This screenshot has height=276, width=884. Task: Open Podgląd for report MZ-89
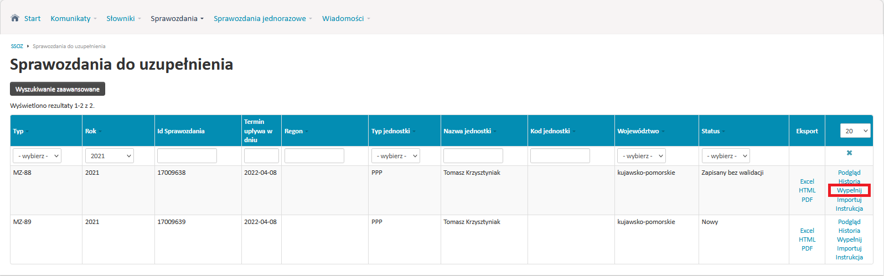click(849, 222)
